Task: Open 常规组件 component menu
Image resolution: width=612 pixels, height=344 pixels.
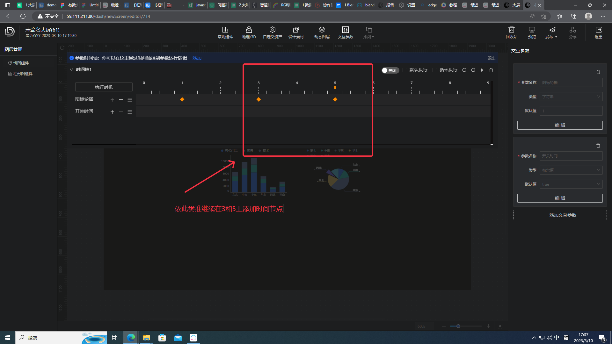Action: (225, 33)
